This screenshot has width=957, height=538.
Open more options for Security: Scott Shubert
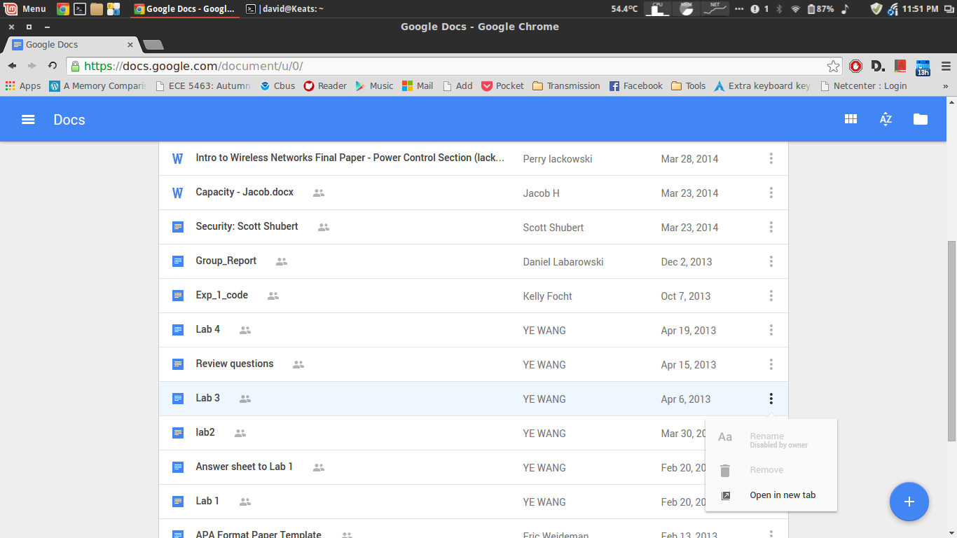pyautogui.click(x=771, y=227)
